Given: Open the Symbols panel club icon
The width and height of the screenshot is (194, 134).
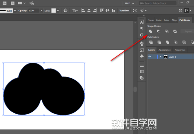Looking at the screenshot, I should pos(142,56).
